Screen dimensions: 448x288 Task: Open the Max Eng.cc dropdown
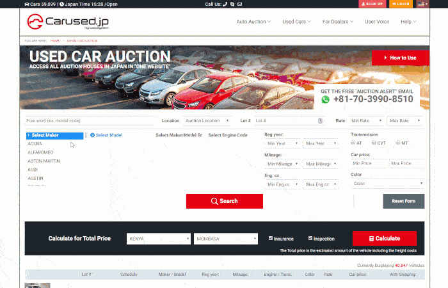point(321,184)
